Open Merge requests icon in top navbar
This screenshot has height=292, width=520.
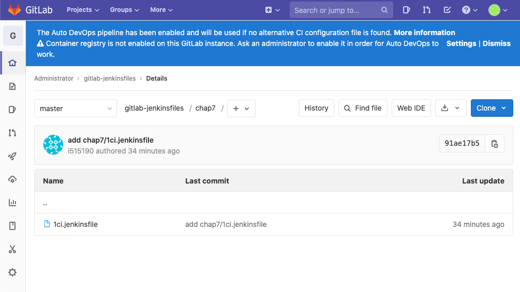426,10
